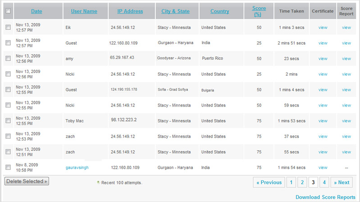This screenshot has height=202, width=360.
Task: Sort by City & State header
Action: click(175, 11)
